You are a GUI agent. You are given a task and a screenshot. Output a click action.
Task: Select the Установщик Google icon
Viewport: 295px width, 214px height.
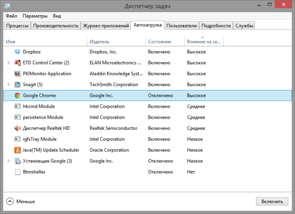point(18,161)
